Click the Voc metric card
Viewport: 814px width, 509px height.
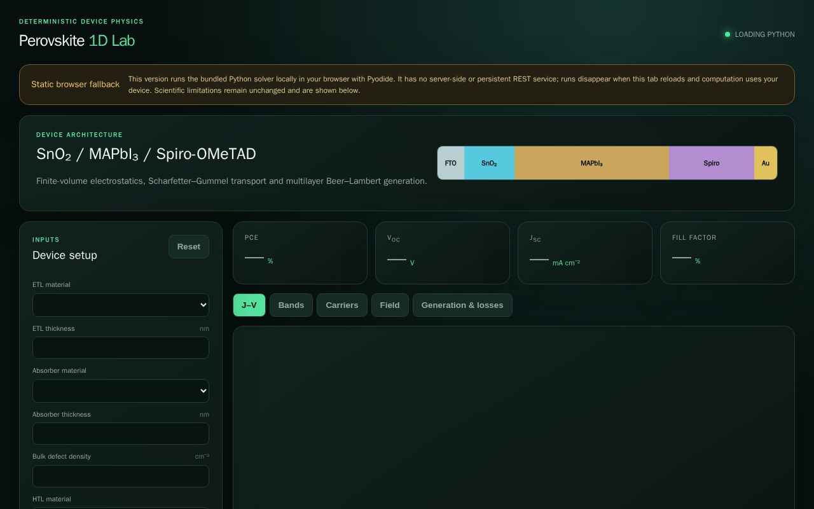coord(443,253)
